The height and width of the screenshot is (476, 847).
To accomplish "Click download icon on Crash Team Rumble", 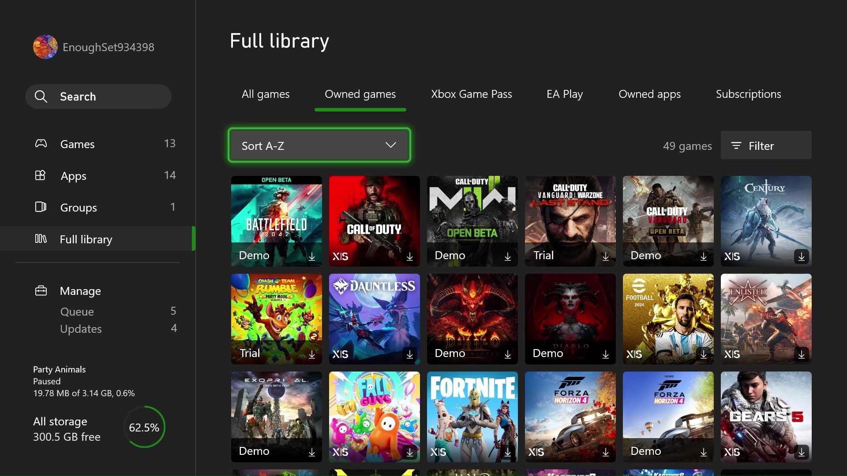I will coord(312,354).
